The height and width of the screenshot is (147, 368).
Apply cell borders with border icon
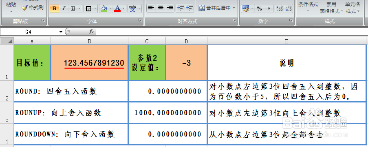pyautogui.click(x=88, y=9)
